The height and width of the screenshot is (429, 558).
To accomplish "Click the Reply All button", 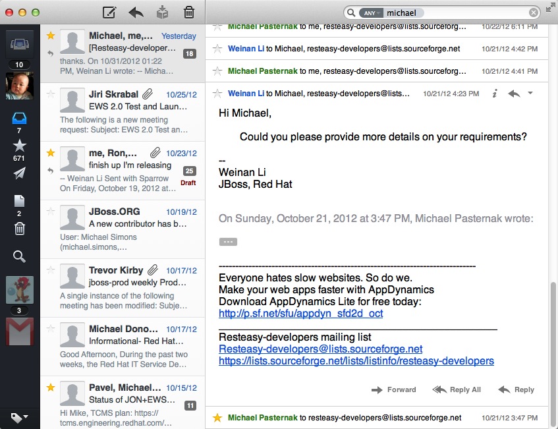I will click(457, 390).
